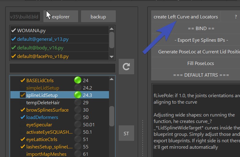The width and height of the screenshot is (240, 157).
Task: Uncheck the lashesSetup_splineL checkbox
Action: tap(23, 147)
